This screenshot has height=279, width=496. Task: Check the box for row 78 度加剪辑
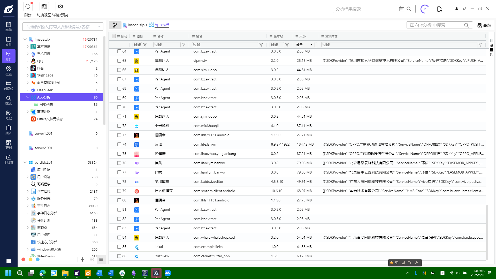[x=119, y=182]
